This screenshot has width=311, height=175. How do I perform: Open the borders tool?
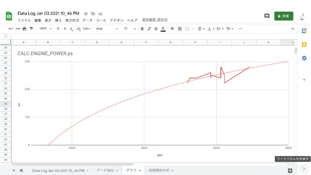[x=180, y=29]
